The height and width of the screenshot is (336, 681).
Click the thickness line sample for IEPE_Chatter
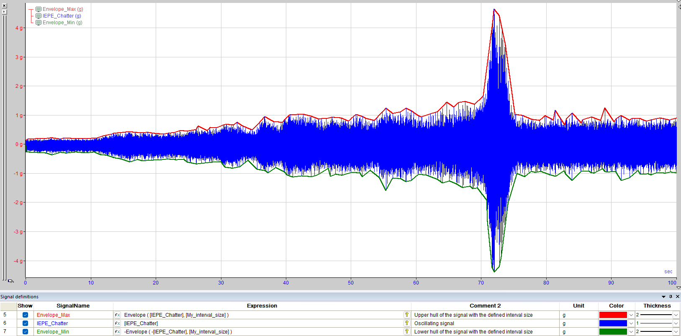click(656, 323)
